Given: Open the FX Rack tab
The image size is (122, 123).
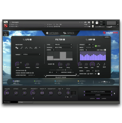Looking at the screenshot, I should point(25,102).
